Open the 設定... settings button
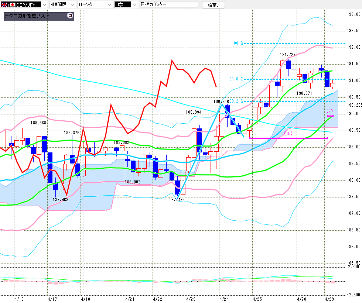Viewport: 362px width, 303px height. [x=214, y=5]
